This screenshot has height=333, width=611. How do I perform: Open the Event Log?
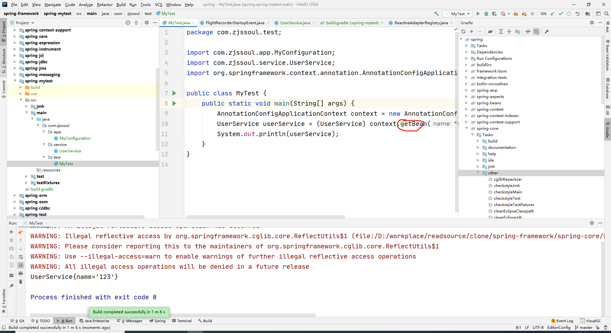pos(562,321)
